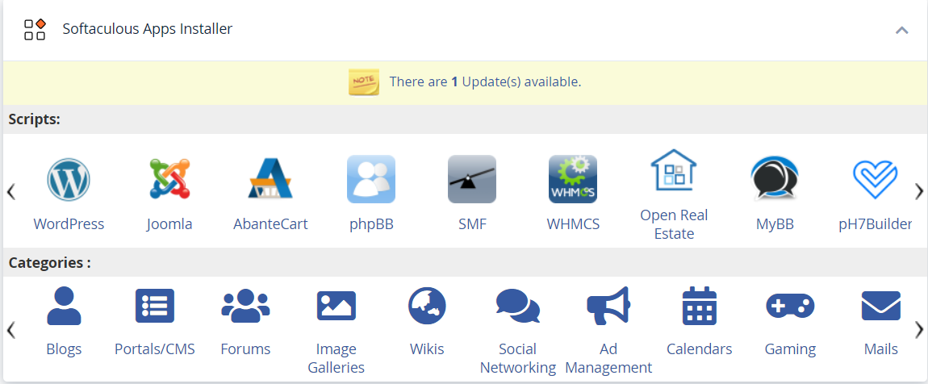
Task: Open the Ad Management megaphone icon
Action: 608,305
